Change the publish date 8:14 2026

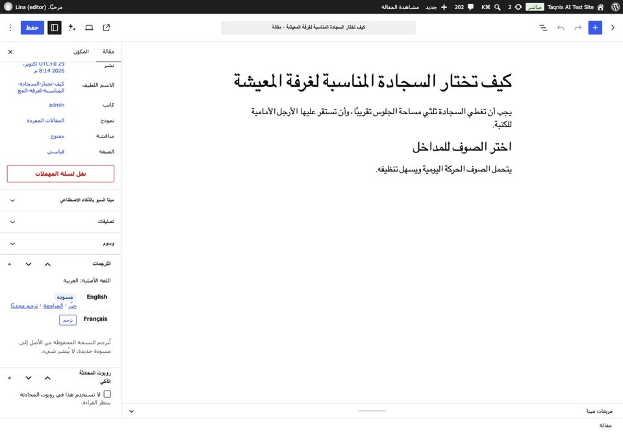(x=44, y=67)
